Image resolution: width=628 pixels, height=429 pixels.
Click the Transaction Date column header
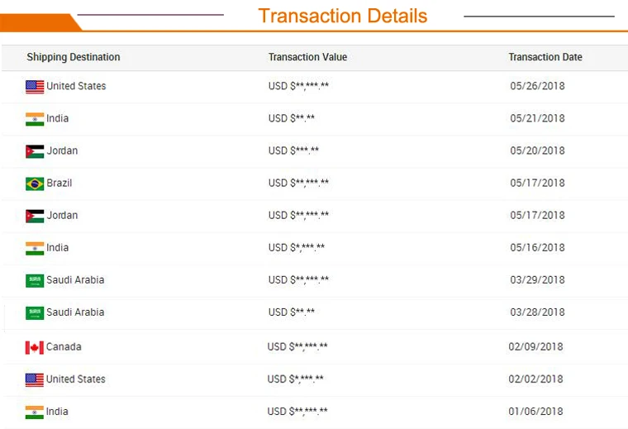(x=545, y=57)
